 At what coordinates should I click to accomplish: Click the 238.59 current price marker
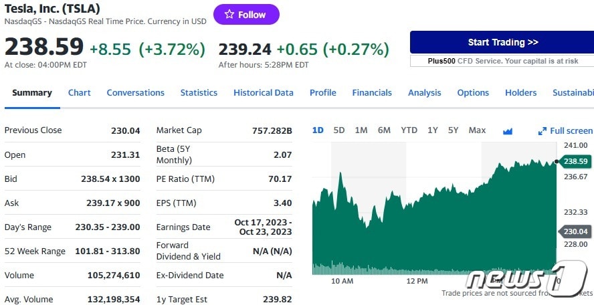click(575, 161)
